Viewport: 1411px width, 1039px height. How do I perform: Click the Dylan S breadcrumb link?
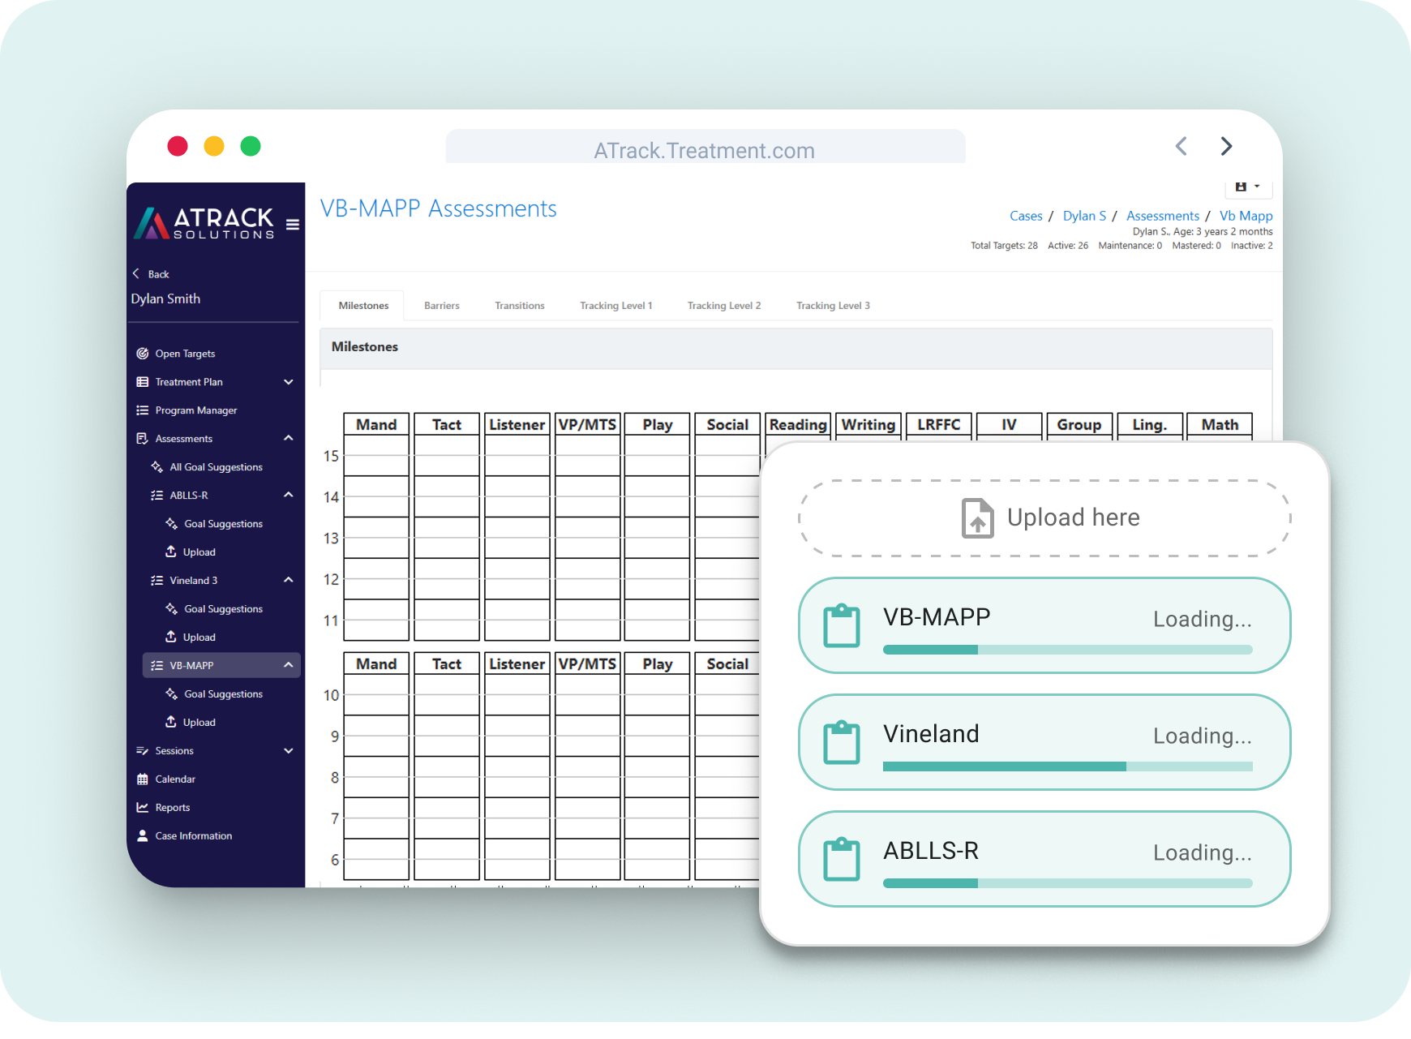tap(1084, 216)
